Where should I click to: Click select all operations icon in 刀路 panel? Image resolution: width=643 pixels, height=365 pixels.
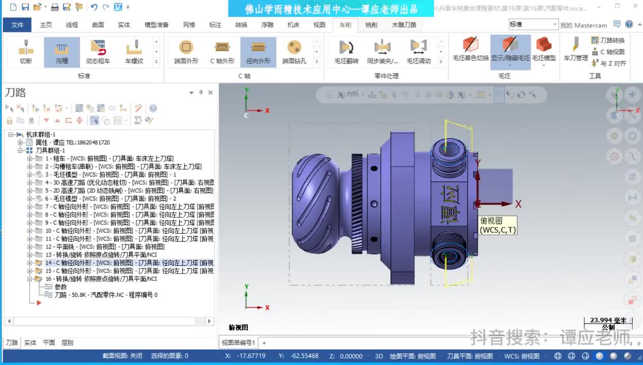tap(9, 108)
